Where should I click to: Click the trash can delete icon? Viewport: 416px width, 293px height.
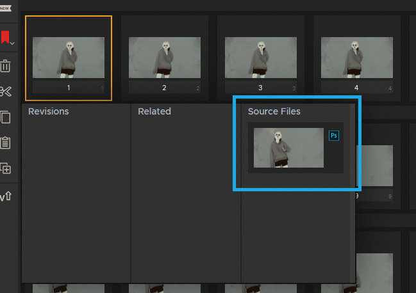(5, 66)
